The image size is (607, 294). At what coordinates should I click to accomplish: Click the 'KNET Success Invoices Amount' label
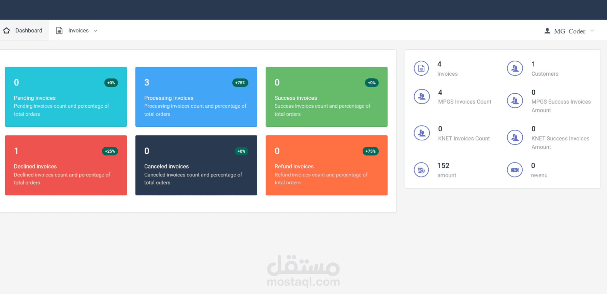pos(560,143)
